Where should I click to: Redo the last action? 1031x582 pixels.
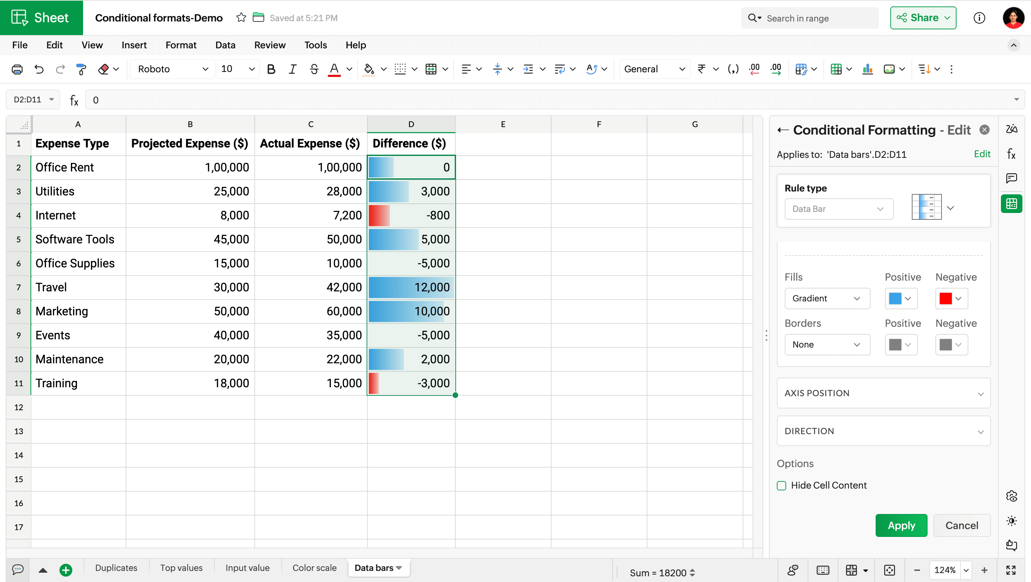[60, 69]
